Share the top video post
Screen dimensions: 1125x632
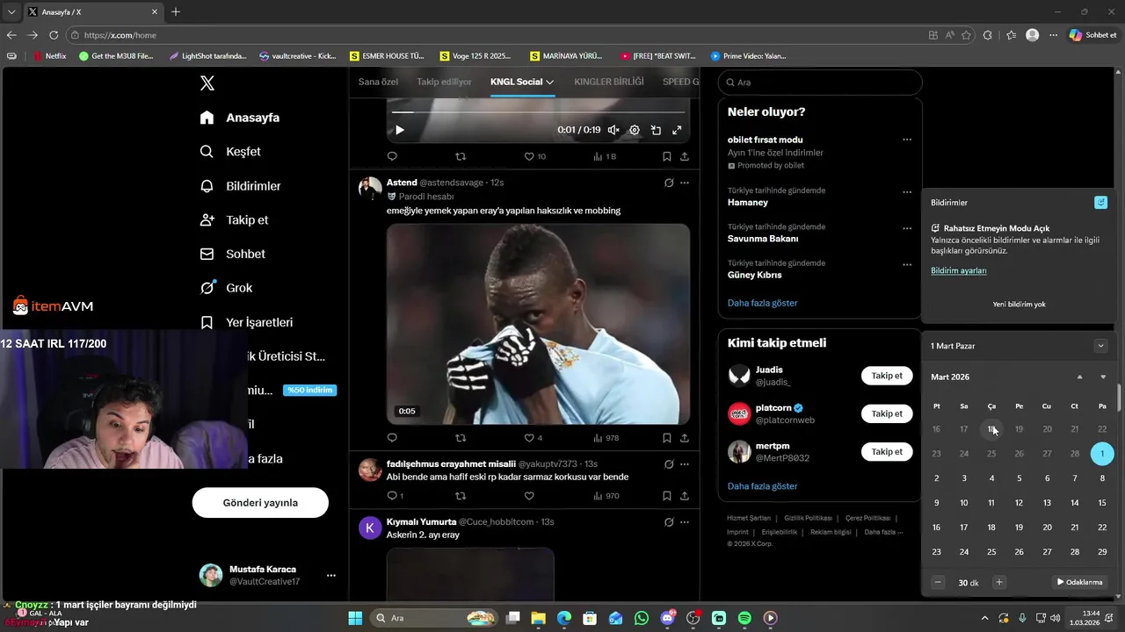pos(685,156)
